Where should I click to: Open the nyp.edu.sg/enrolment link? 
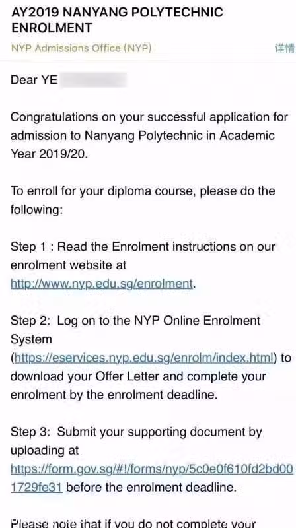pos(102,284)
